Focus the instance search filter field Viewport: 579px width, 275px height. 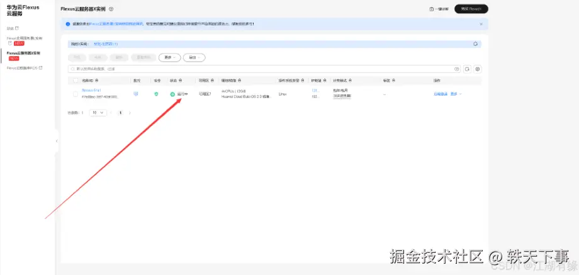264,69
